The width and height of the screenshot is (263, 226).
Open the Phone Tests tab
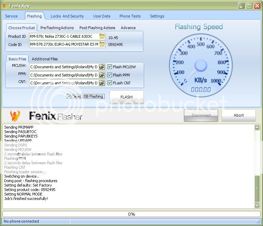[x=130, y=16]
